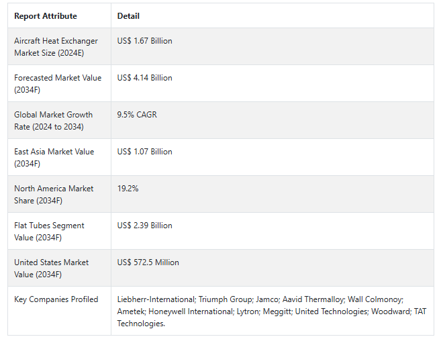Select Key Companies Profiled cell
441x339 pixels.
pos(56,299)
